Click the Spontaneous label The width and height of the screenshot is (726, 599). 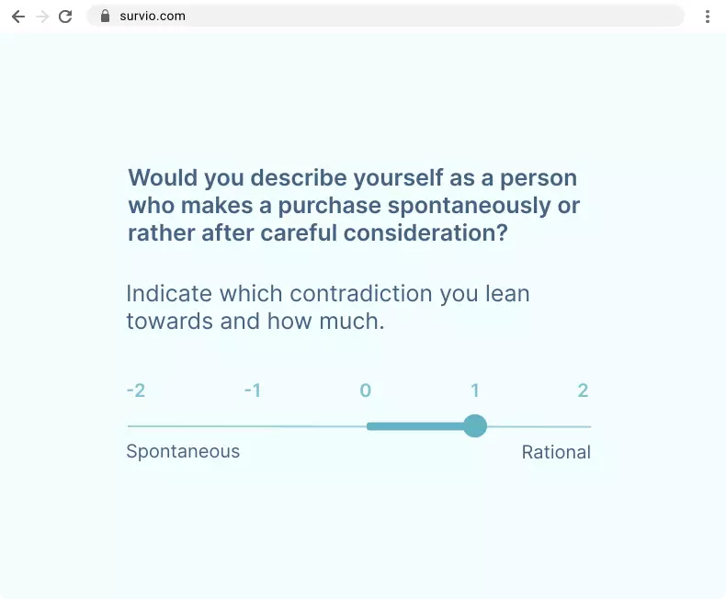click(183, 452)
